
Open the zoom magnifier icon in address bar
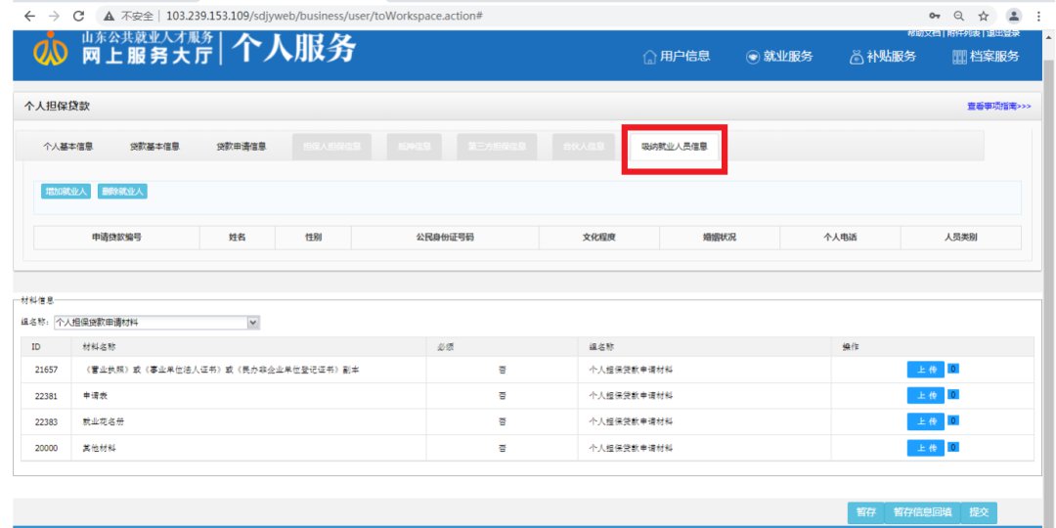point(959,17)
